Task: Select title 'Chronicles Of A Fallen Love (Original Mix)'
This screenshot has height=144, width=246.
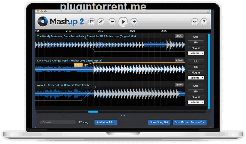Action: point(111,36)
